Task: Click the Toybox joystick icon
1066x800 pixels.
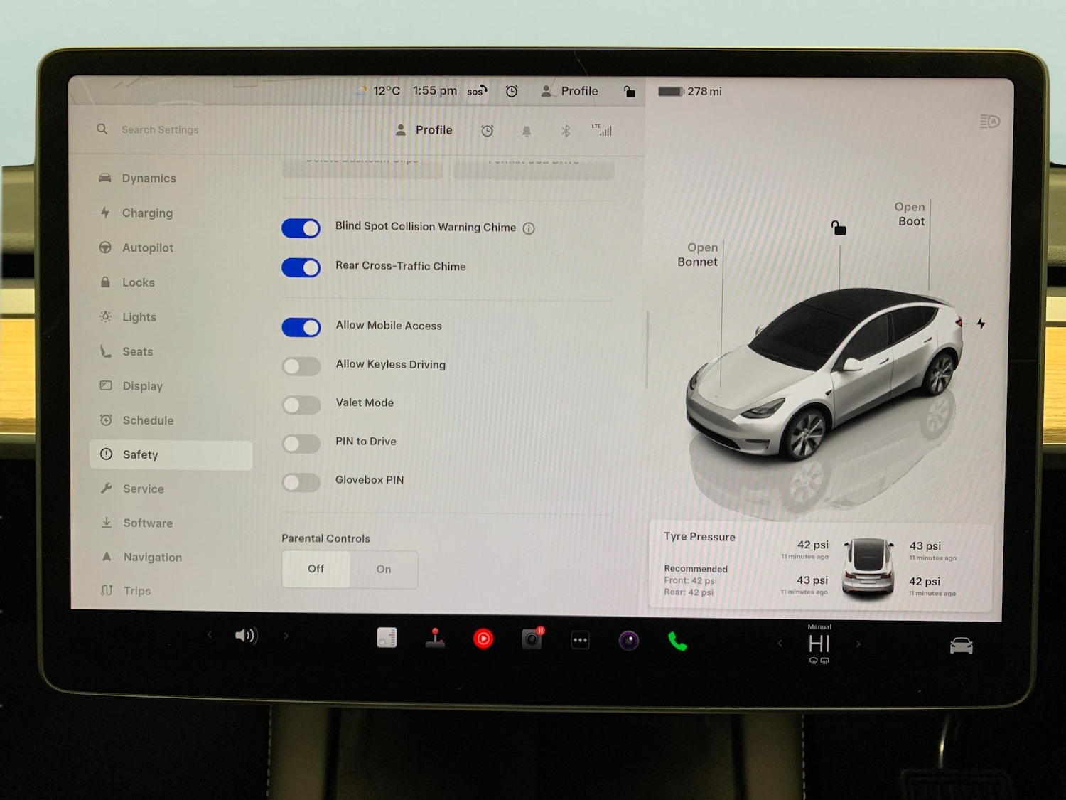Action: click(x=436, y=639)
